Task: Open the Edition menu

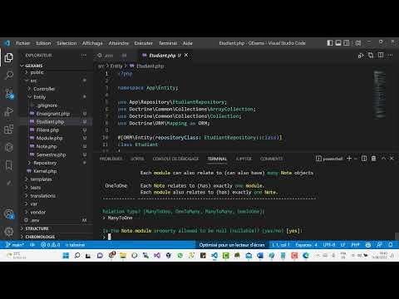Action: point(43,43)
